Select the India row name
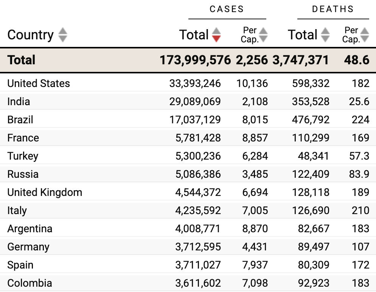The width and height of the screenshot is (376, 292). 19,101
